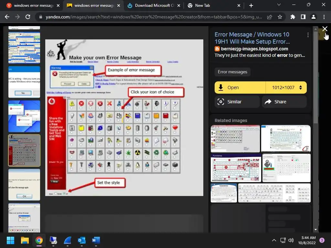Switch to first 'windows error message' Yandex tab

pos(33,5)
